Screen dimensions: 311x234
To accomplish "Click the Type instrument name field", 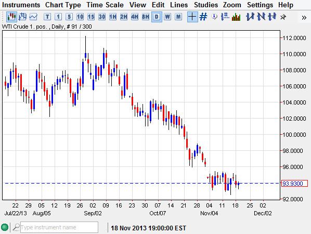I will point(59,227).
